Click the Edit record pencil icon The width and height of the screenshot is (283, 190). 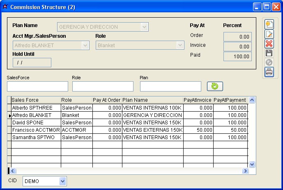tap(269, 34)
